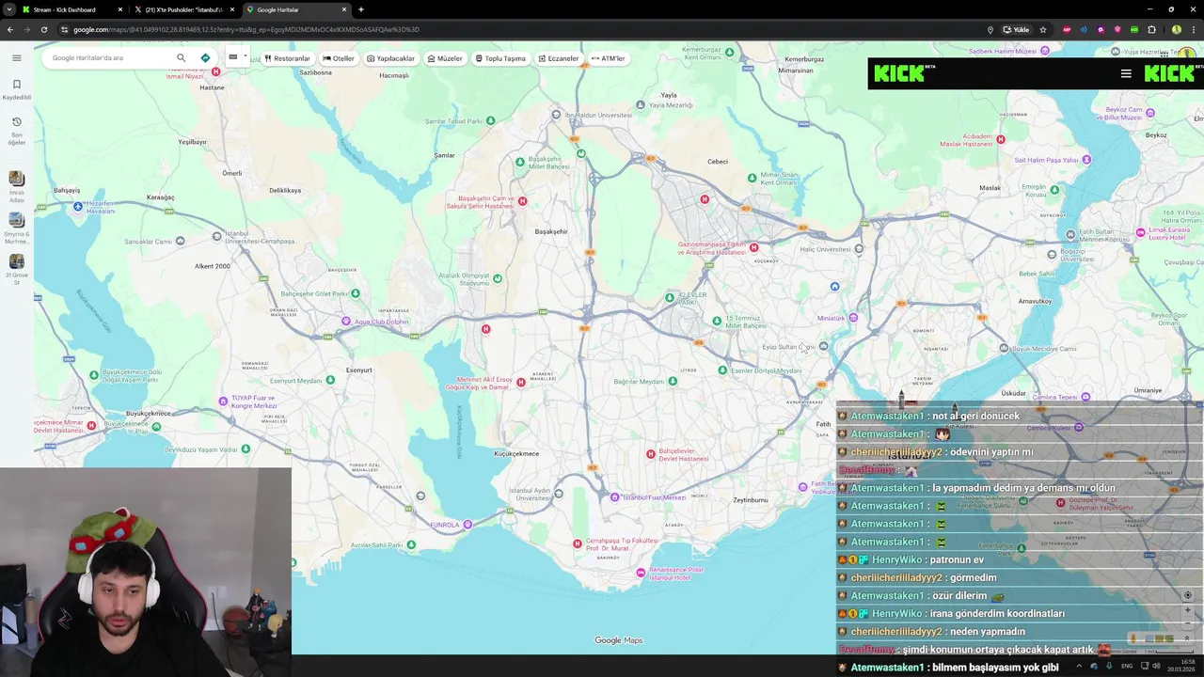The image size is (1204, 677).
Task: Click the site info icon in address bar
Action: (x=64, y=29)
